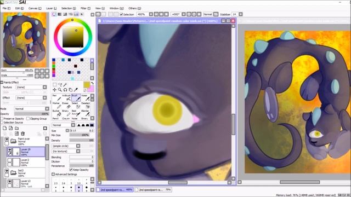Collapse the Paints Effect section

point(2,83)
